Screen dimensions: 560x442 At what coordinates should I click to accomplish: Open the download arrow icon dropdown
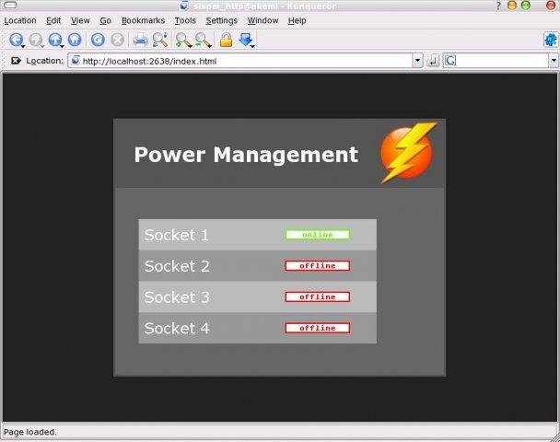coord(246,40)
